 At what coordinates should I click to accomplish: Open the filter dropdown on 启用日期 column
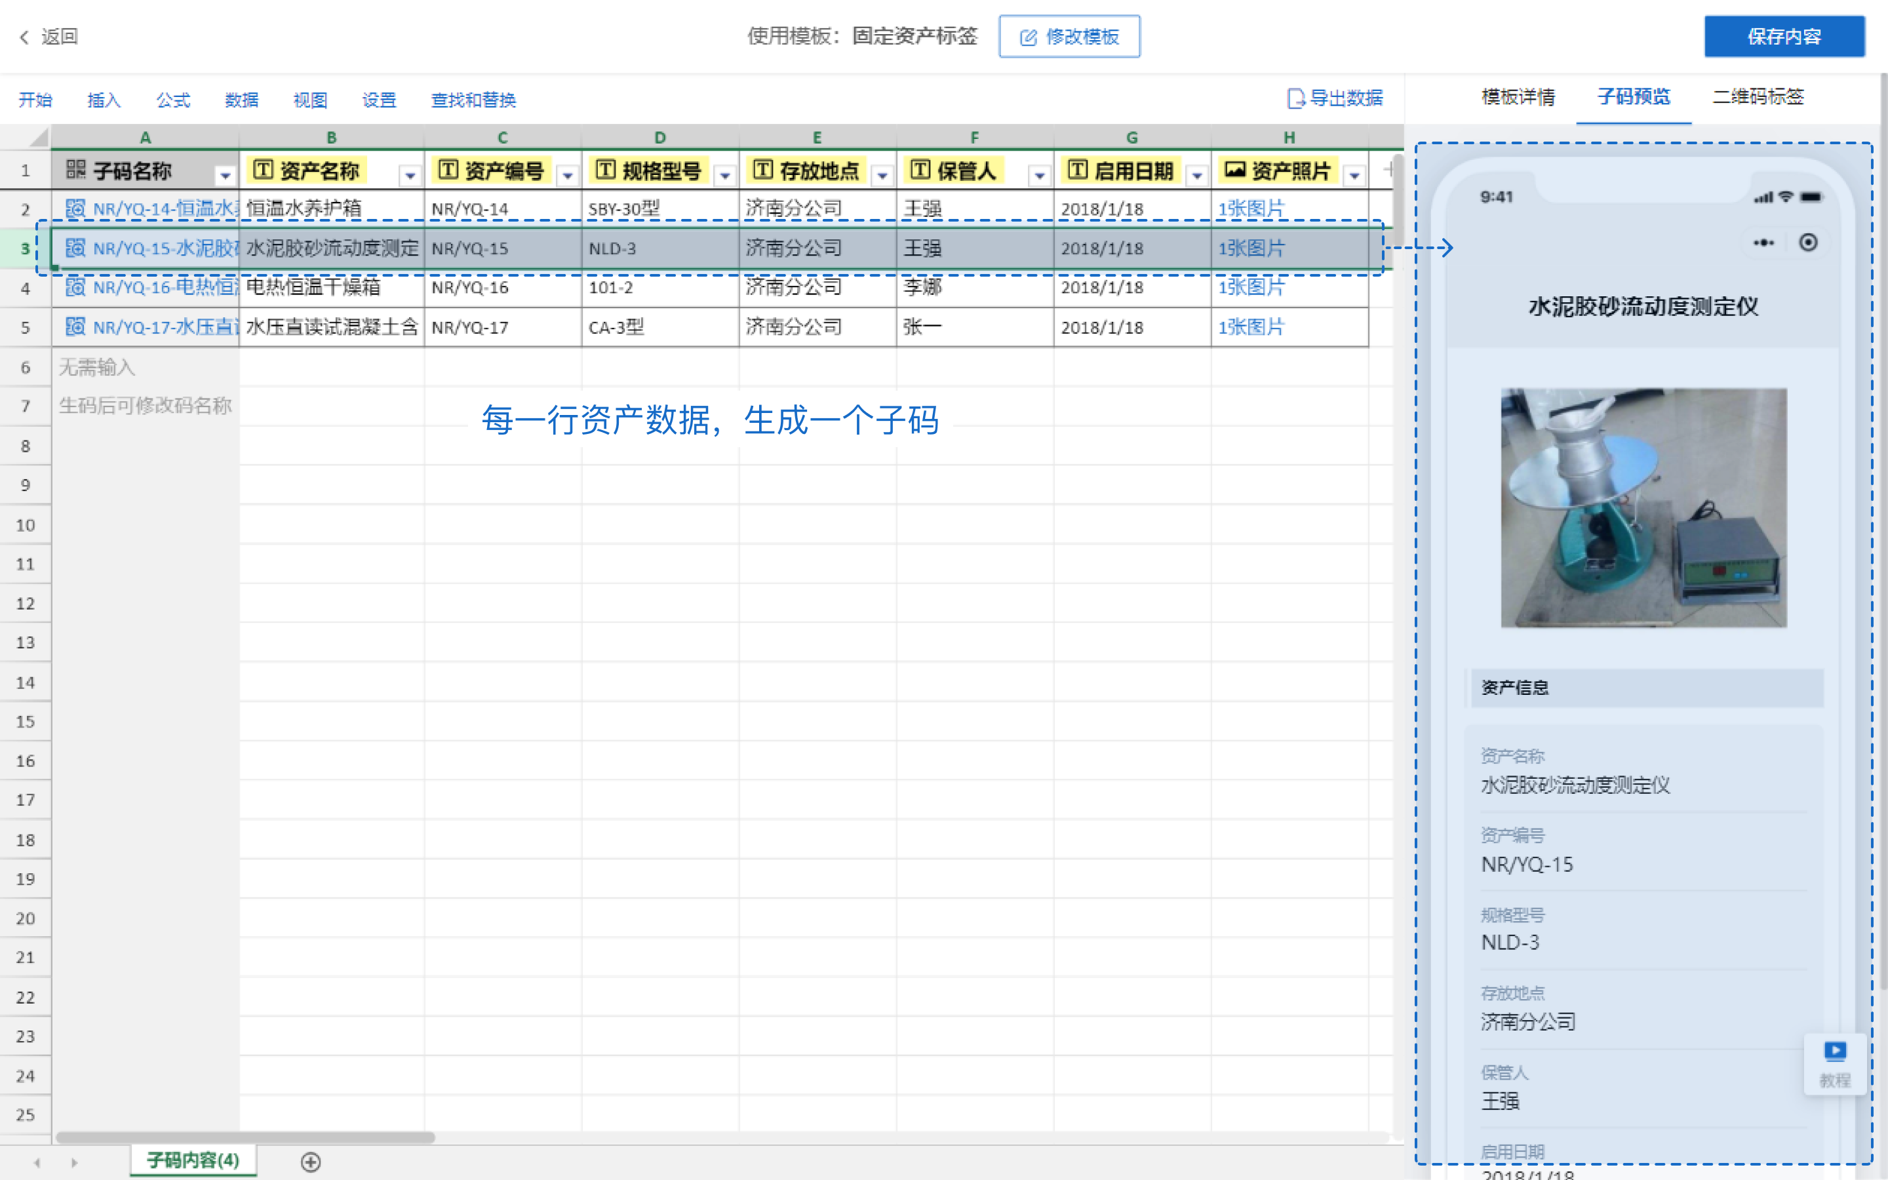pos(1198,175)
